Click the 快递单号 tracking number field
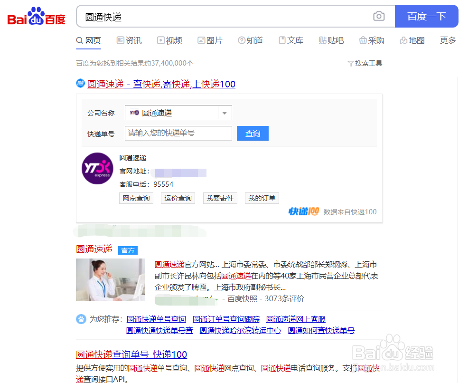This screenshot has height=383, width=459. (x=178, y=134)
